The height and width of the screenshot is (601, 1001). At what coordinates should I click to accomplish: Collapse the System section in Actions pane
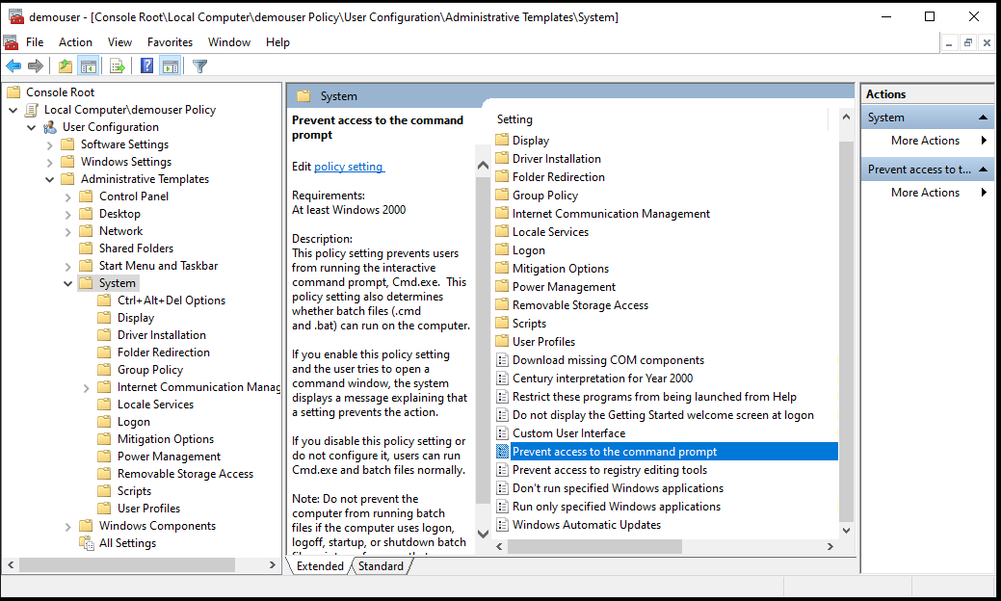983,118
